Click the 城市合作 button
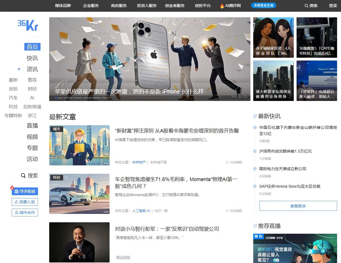The image size is (341, 263). (x=25, y=213)
